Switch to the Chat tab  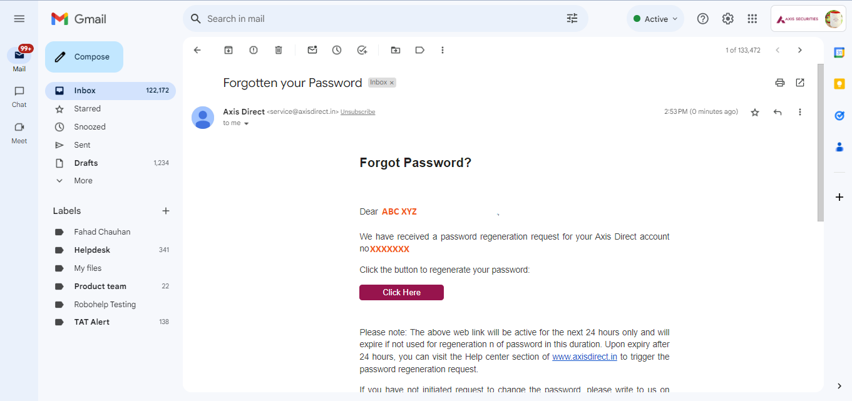(x=19, y=96)
